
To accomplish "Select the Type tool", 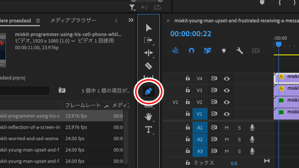I will [149, 129].
